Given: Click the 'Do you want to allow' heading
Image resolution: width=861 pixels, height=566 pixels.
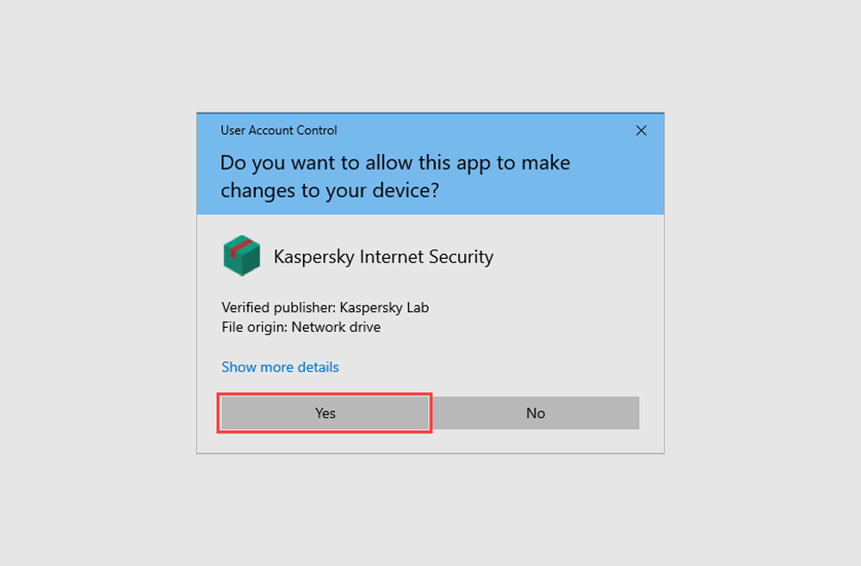Looking at the screenshot, I should (x=395, y=163).
